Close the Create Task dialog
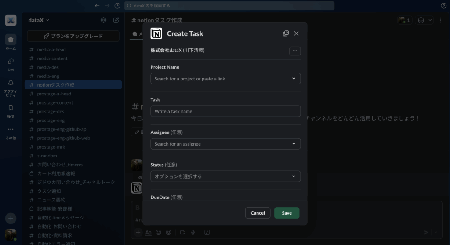This screenshot has height=245, width=450. pyautogui.click(x=296, y=33)
